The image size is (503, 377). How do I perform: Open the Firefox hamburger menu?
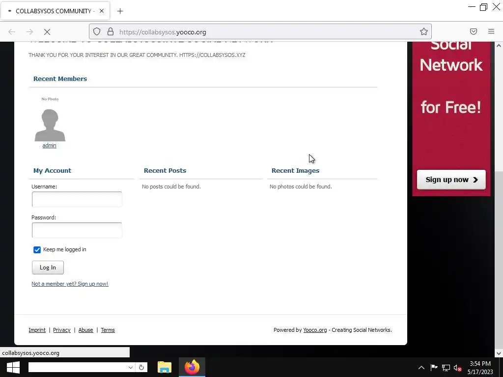(x=491, y=31)
